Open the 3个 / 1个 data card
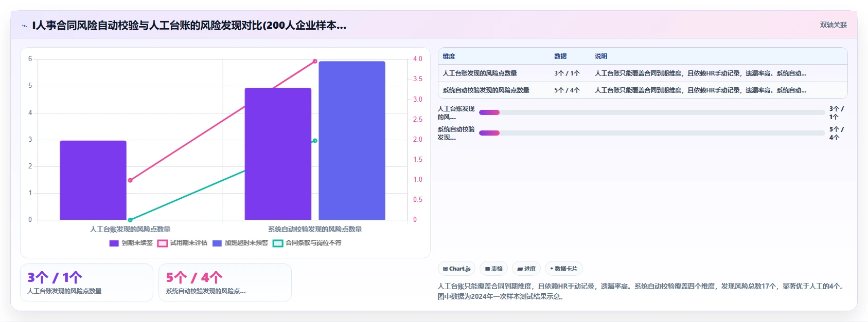Screen dimensions: 868x322 (86, 282)
